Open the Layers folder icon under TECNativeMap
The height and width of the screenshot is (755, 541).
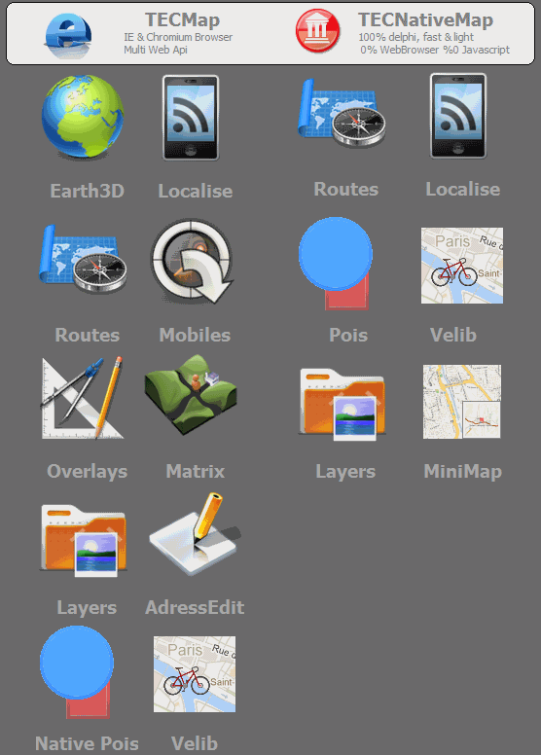click(343, 405)
